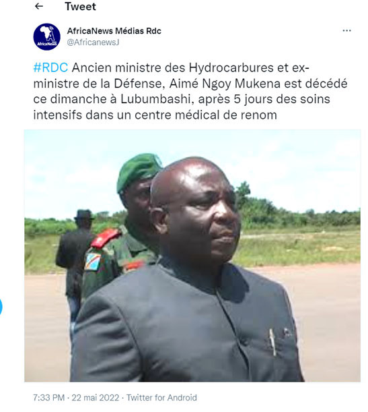Viewport: 368px width, 412px height.
Task: Open the AfricaNews profile avatar
Action: (46, 36)
